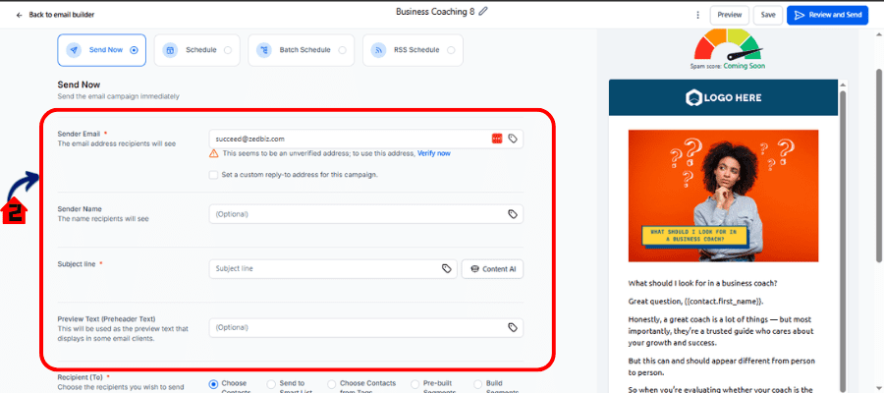The width and height of the screenshot is (884, 393).
Task: Click the LOGO HERE icon in email preview
Action: (695, 97)
